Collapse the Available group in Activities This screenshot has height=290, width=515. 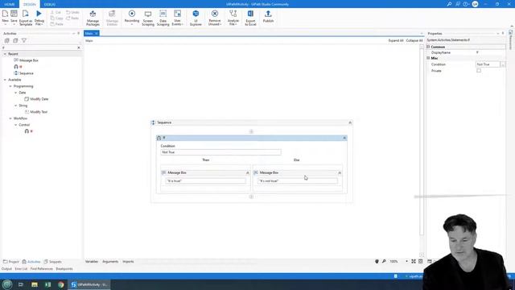point(5,80)
